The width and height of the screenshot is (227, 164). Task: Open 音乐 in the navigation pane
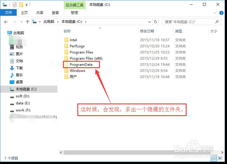[16, 75]
